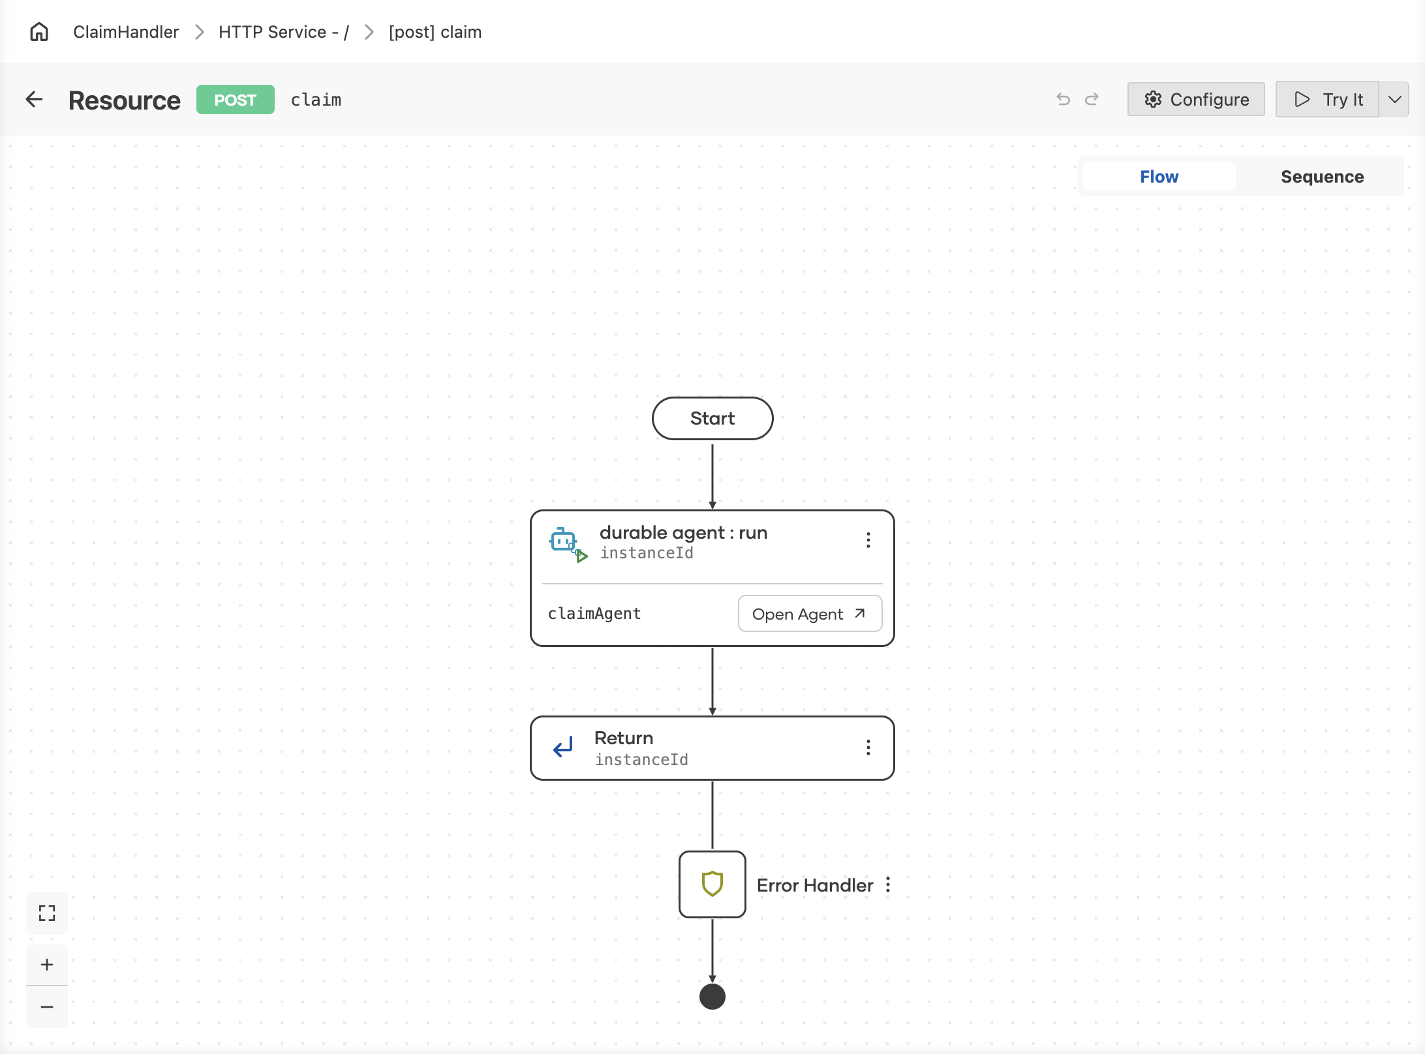
Task: Navigate to HTTP Service breadcrumb
Action: tap(284, 32)
